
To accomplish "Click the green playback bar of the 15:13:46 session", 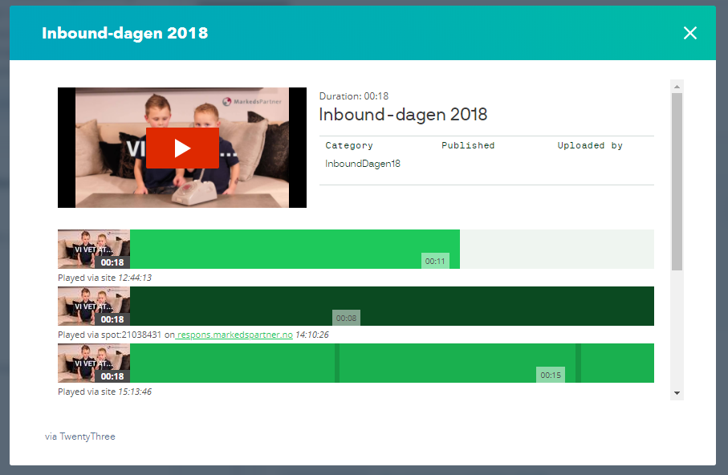I will [392, 363].
